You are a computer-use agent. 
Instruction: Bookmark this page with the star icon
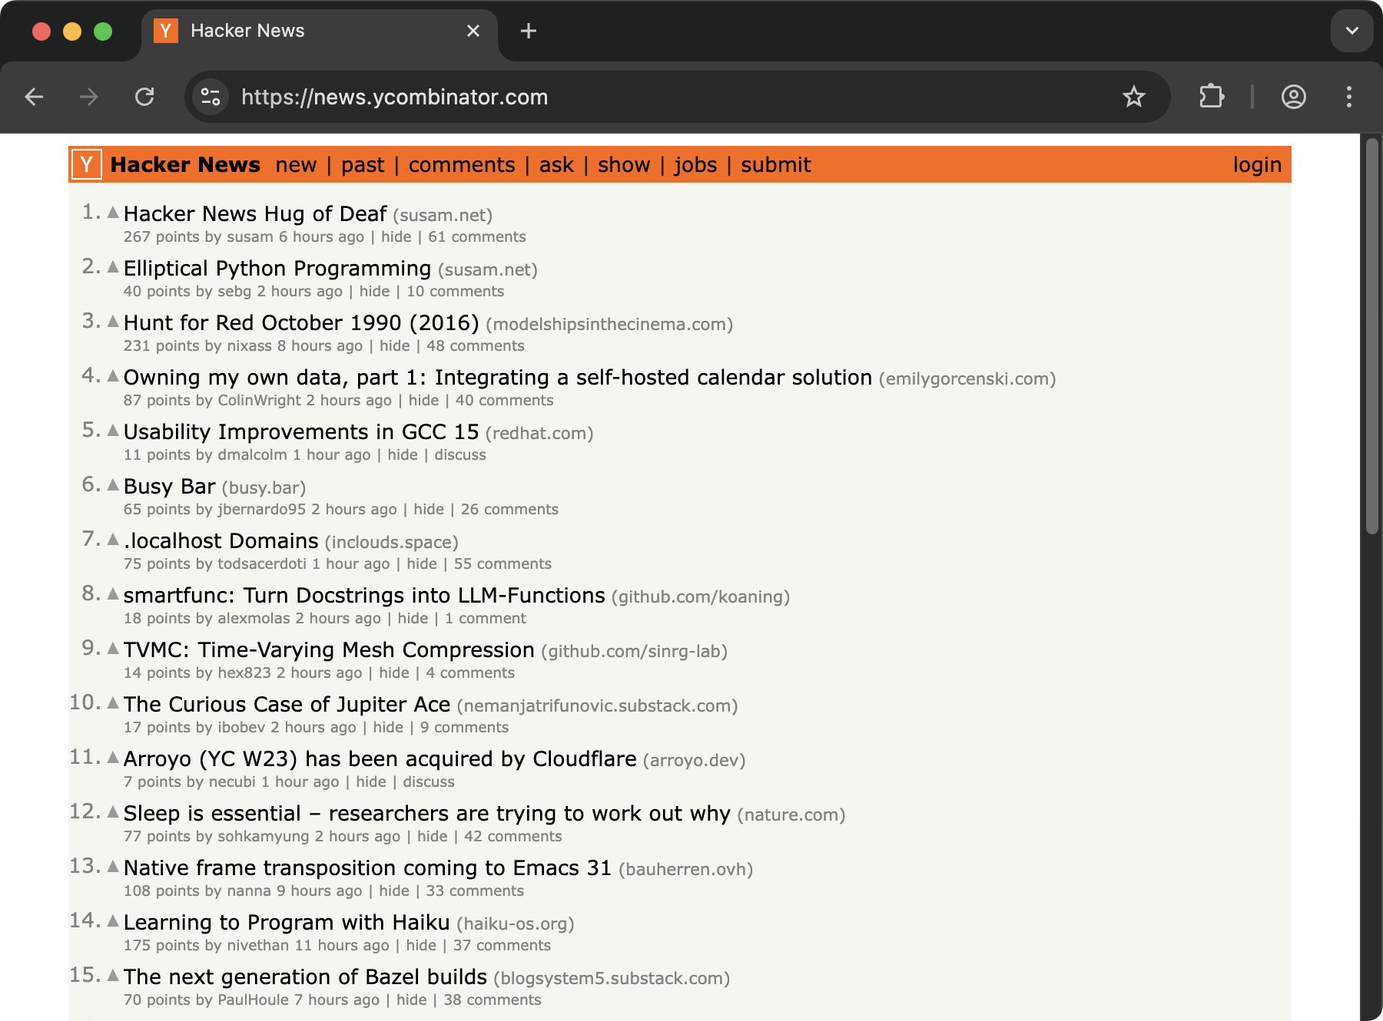1133,97
